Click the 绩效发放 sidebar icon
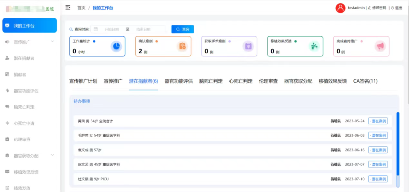 (7, 188)
